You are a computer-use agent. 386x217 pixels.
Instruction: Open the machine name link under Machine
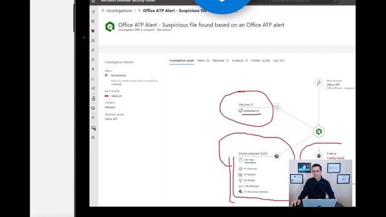251,111
